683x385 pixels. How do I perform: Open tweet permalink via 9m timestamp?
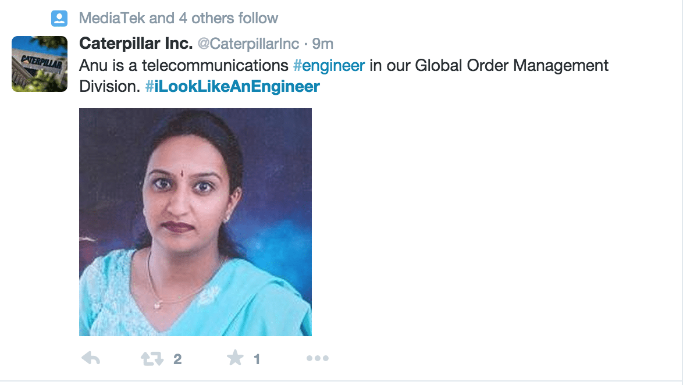323,44
